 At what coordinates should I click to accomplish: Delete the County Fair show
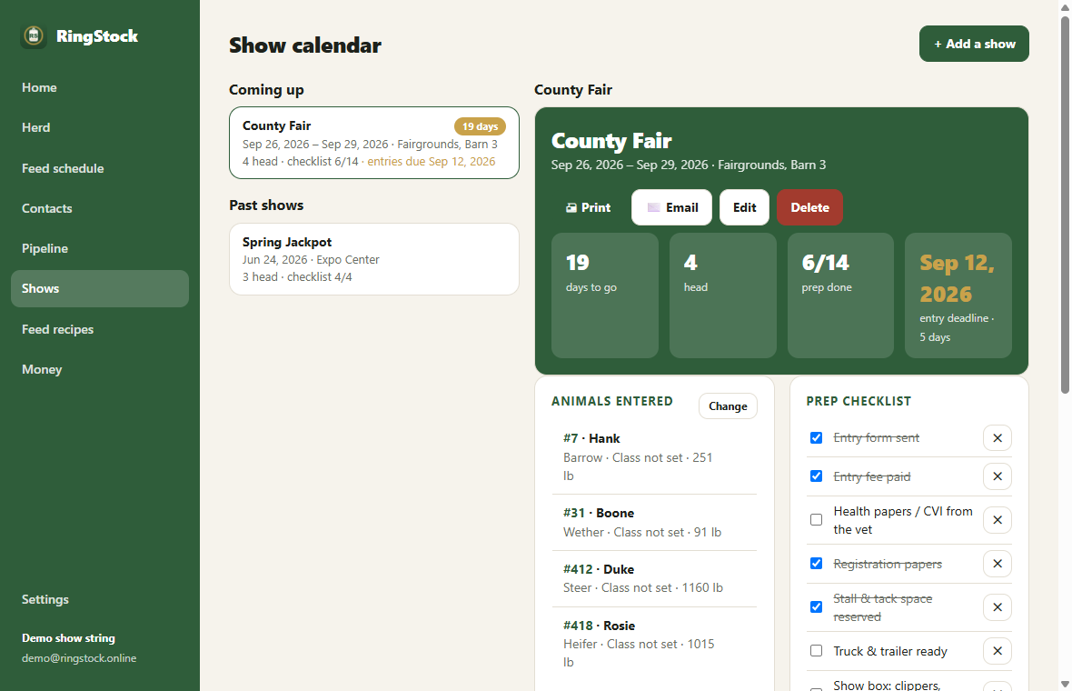coord(810,207)
